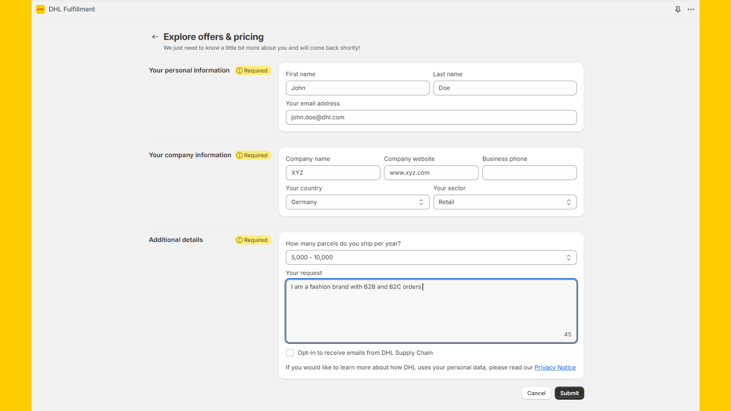Click the empty Business phone field
Viewport: 731px width, 411px height.
(529, 173)
